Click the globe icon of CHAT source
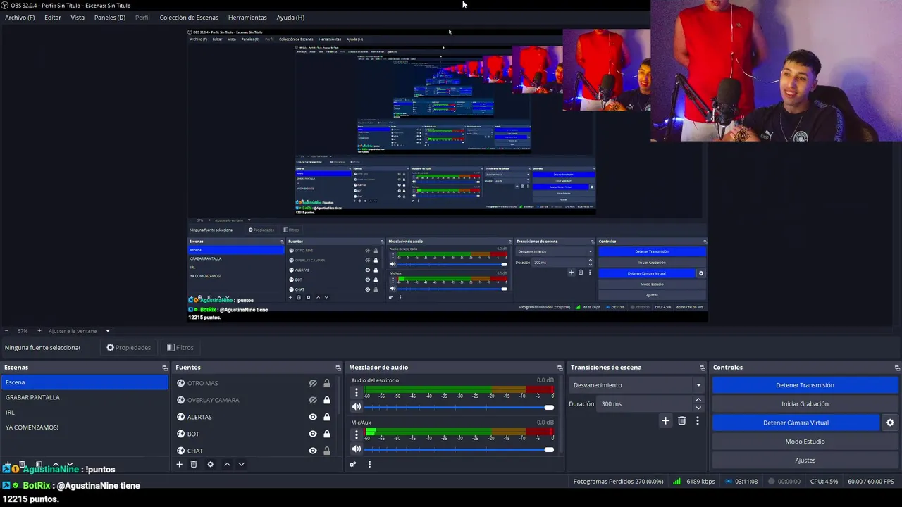902x507 pixels. coord(181,451)
